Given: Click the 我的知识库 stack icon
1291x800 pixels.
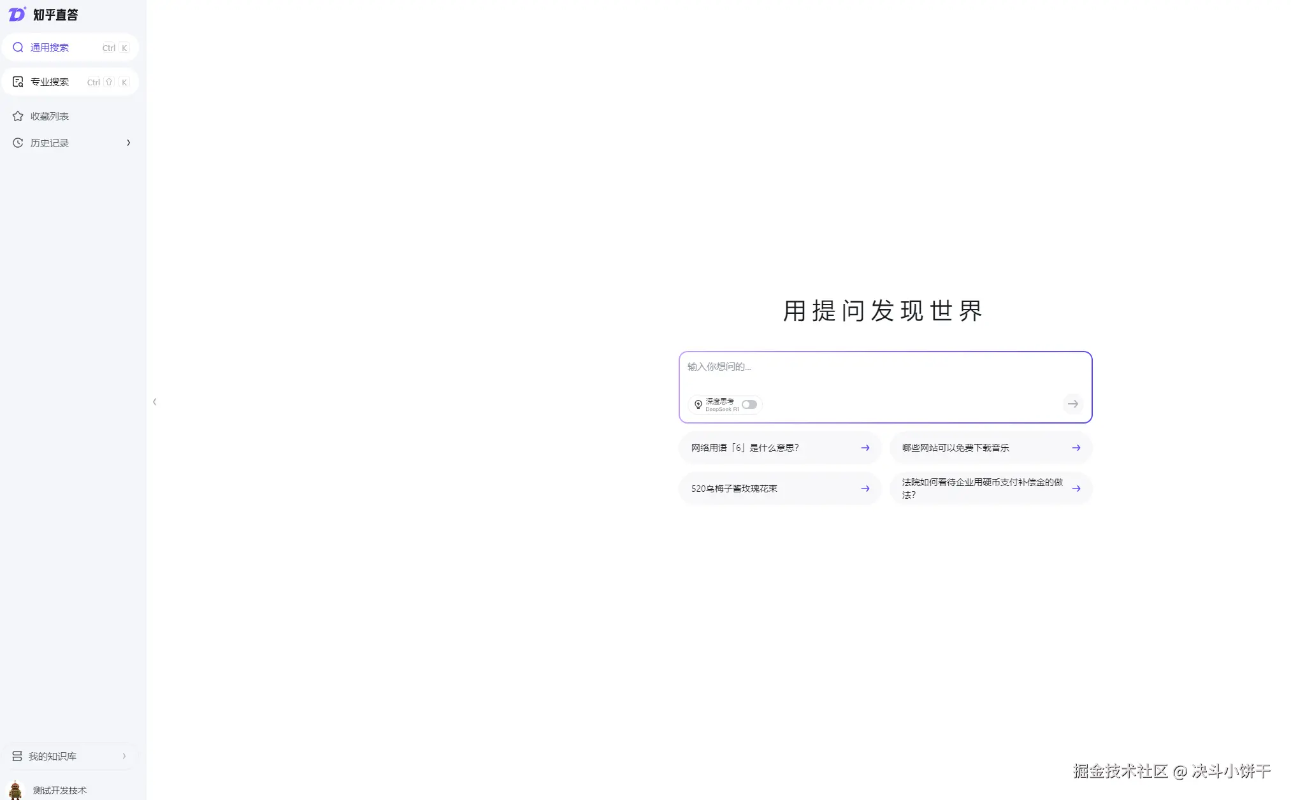Looking at the screenshot, I should pyautogui.click(x=17, y=756).
